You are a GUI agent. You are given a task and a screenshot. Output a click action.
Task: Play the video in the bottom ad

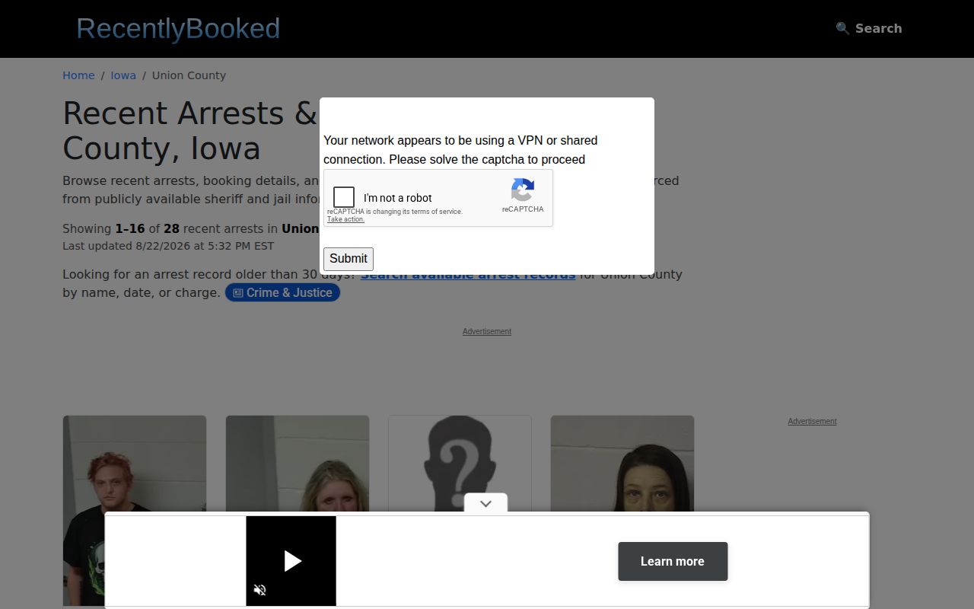coord(292,561)
